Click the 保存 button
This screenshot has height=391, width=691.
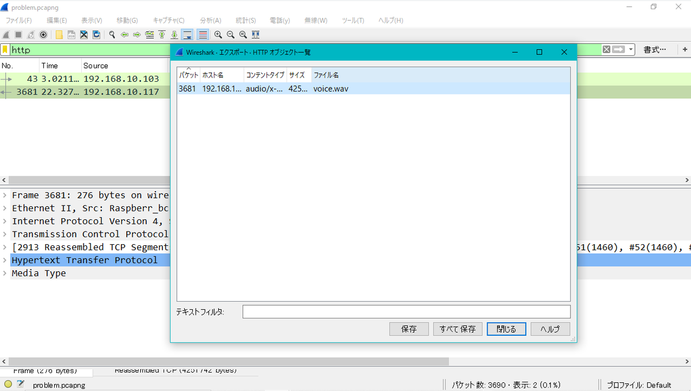[x=409, y=329]
